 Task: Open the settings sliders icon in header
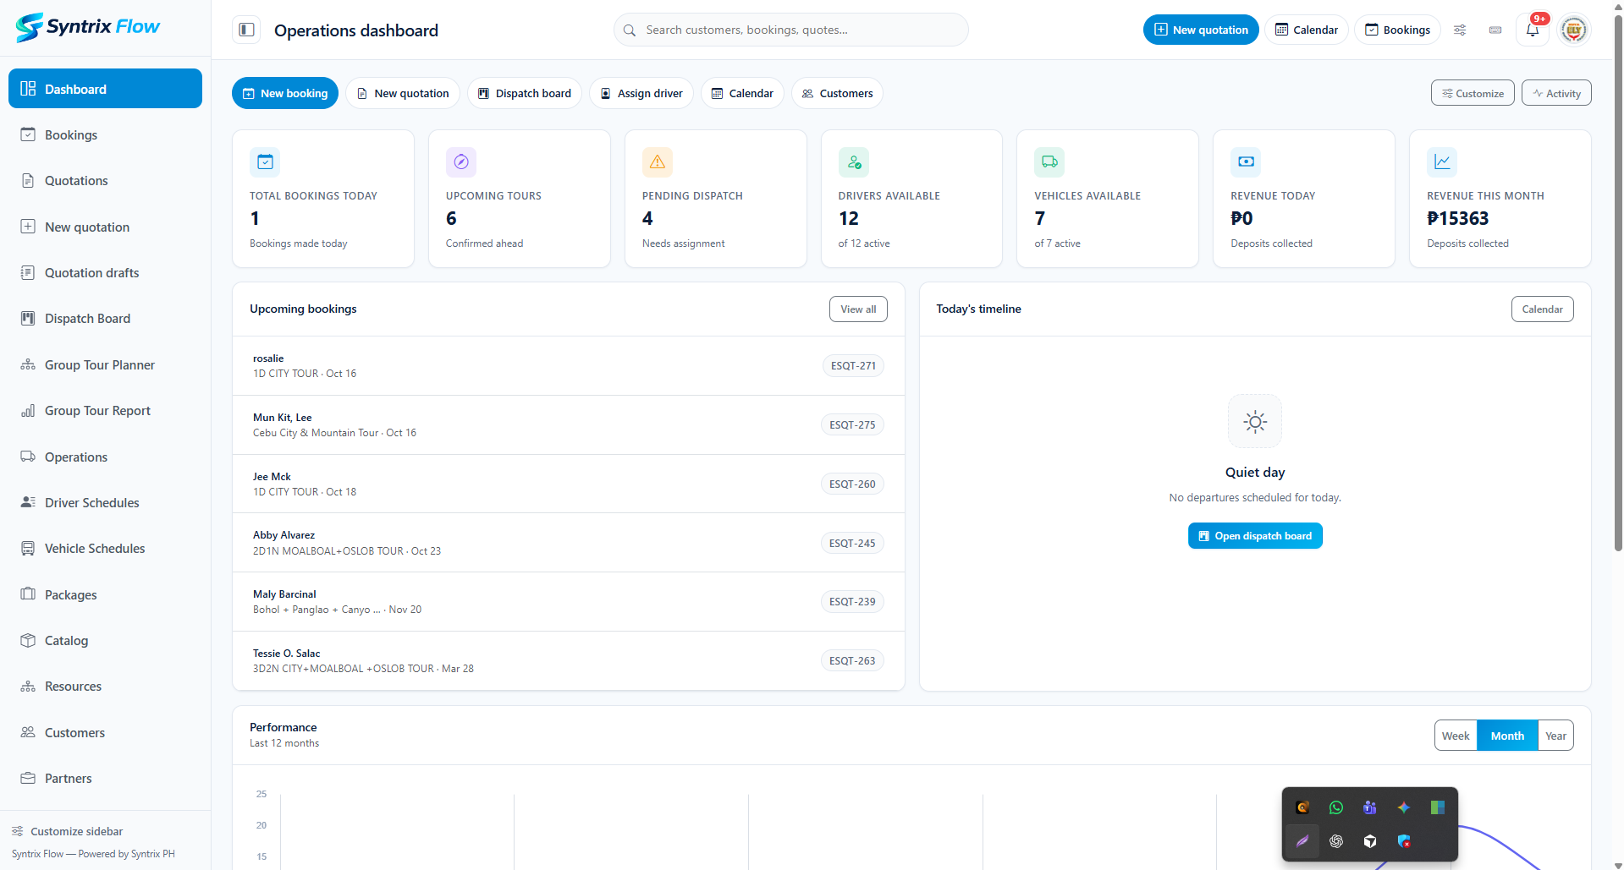click(1460, 30)
